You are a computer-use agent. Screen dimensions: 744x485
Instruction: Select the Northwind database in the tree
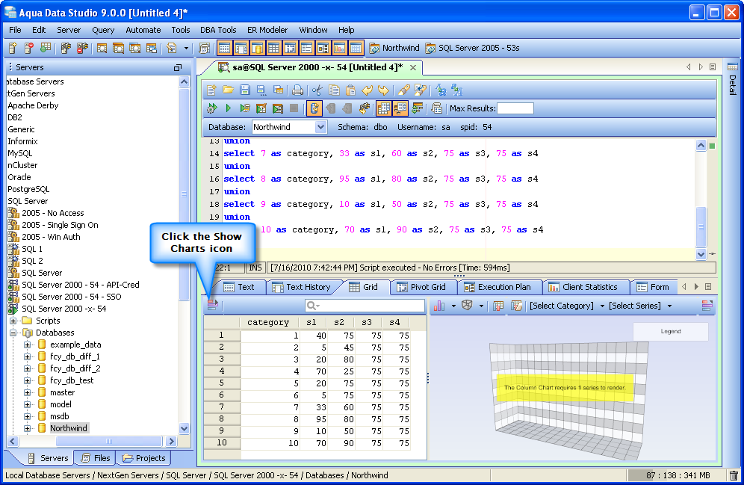point(69,428)
